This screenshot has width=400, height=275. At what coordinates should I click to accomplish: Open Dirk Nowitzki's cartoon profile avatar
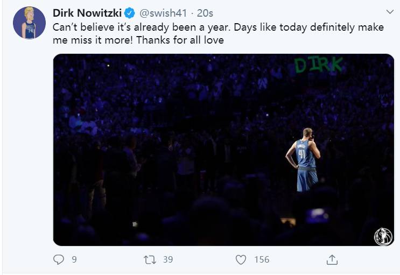pos(29,23)
